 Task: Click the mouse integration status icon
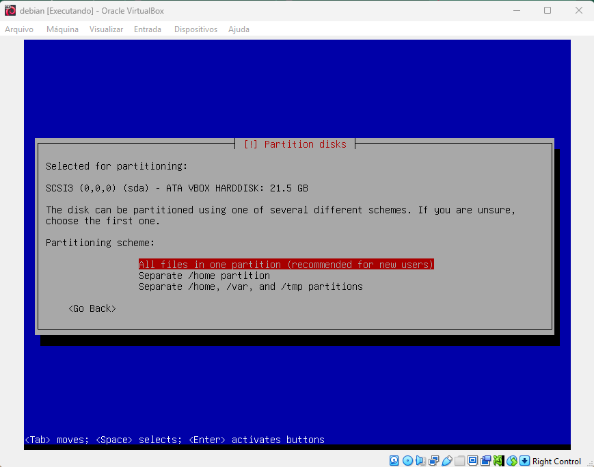click(x=512, y=461)
